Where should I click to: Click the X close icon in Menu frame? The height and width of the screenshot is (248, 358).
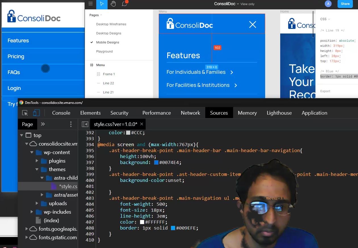(252, 25)
